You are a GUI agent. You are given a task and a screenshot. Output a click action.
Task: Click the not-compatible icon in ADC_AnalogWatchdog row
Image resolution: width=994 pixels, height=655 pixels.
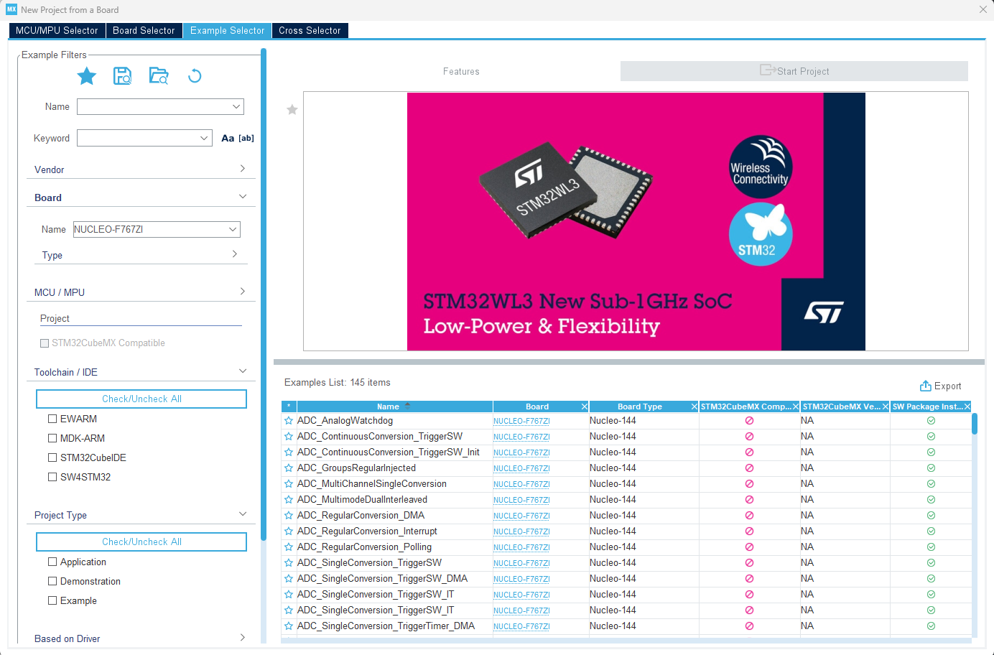749,421
